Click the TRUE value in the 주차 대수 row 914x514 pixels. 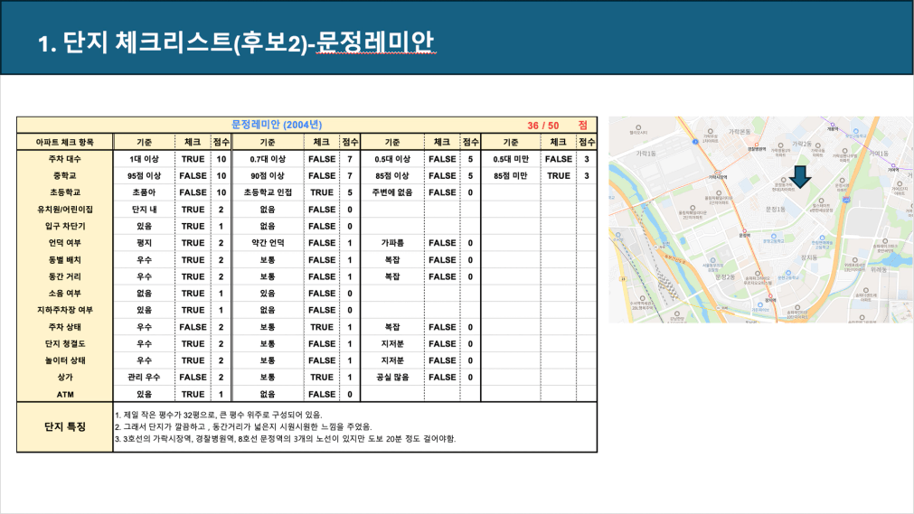(193, 159)
